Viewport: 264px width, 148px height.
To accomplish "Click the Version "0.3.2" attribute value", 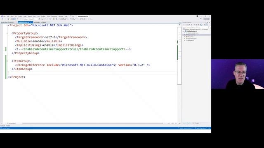I will tap(139, 65).
